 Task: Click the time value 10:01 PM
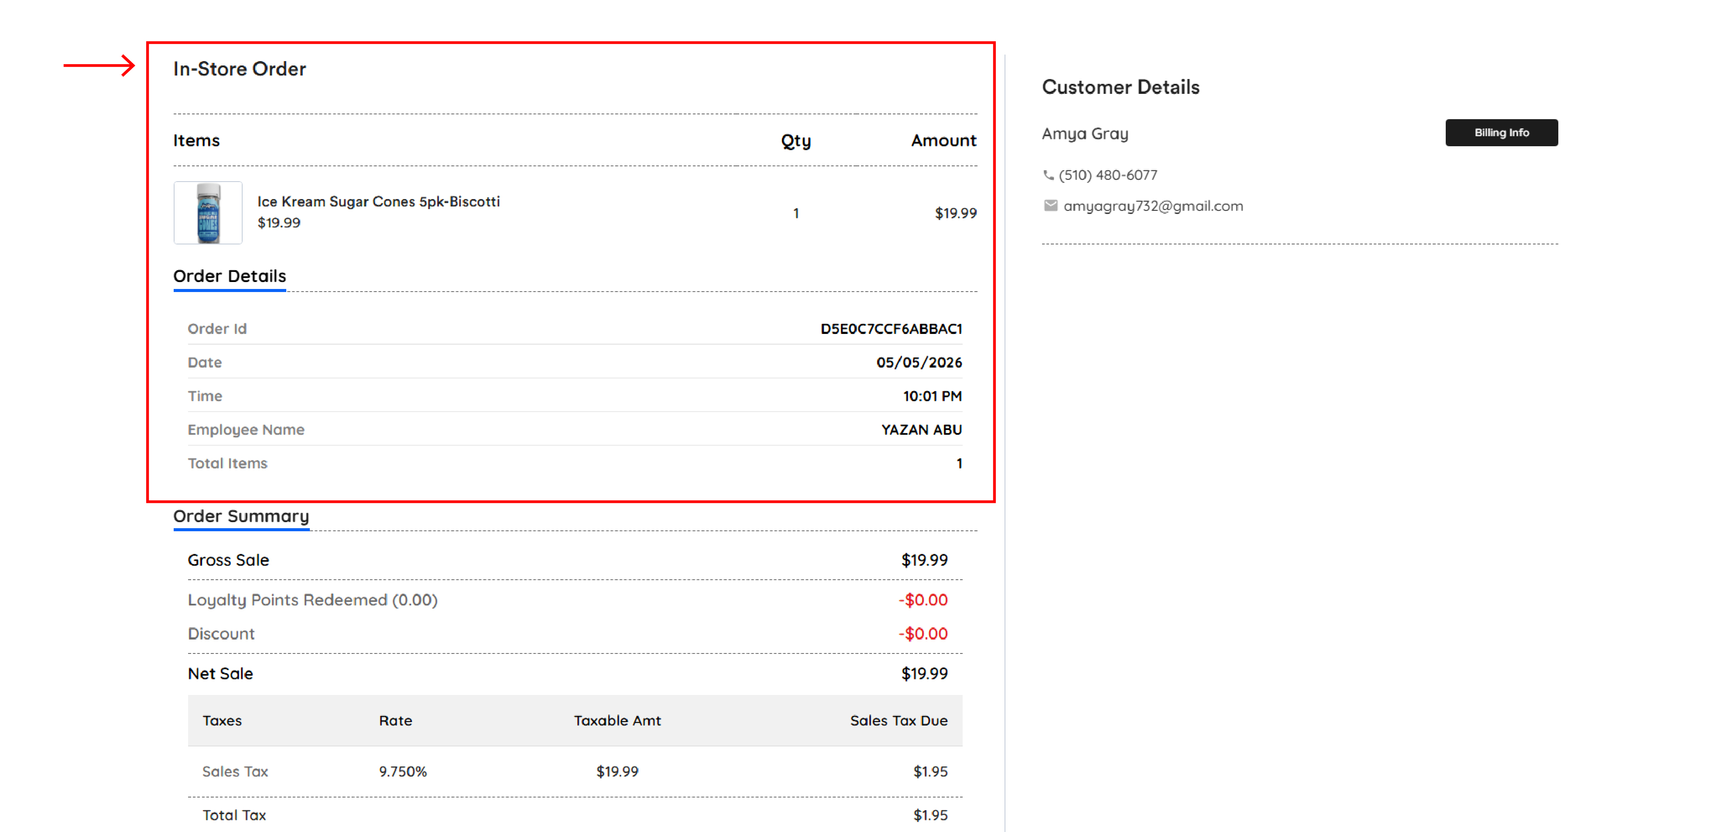932,395
